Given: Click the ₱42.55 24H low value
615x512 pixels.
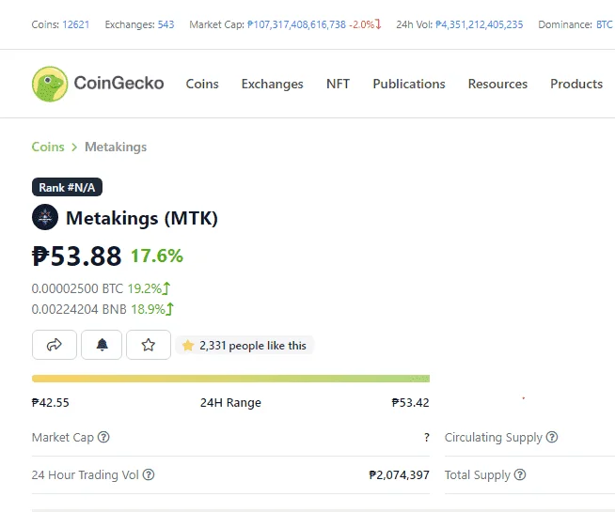Looking at the screenshot, I should (50, 403).
